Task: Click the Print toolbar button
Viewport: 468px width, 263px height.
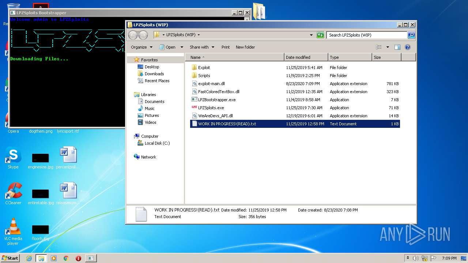Action: (x=226, y=47)
